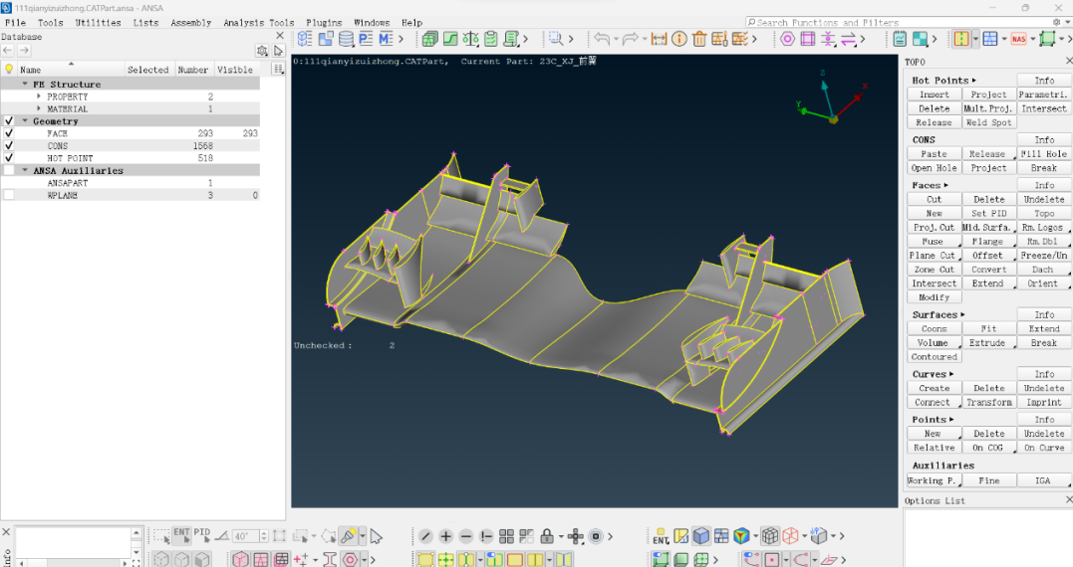Image resolution: width=1073 pixels, height=567 pixels.
Task: Click the undo arrow in the toolbar
Action: [x=602, y=39]
